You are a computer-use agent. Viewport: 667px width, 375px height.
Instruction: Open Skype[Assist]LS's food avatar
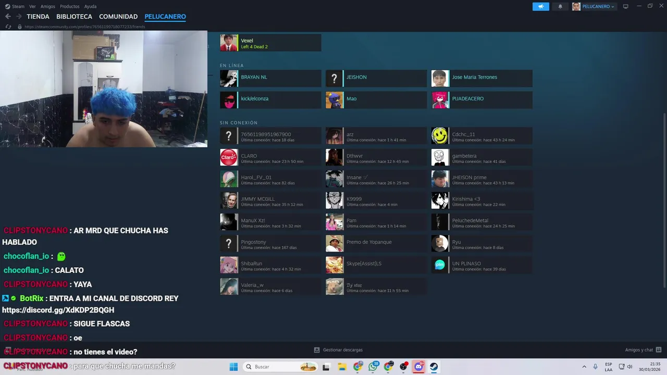(335, 265)
